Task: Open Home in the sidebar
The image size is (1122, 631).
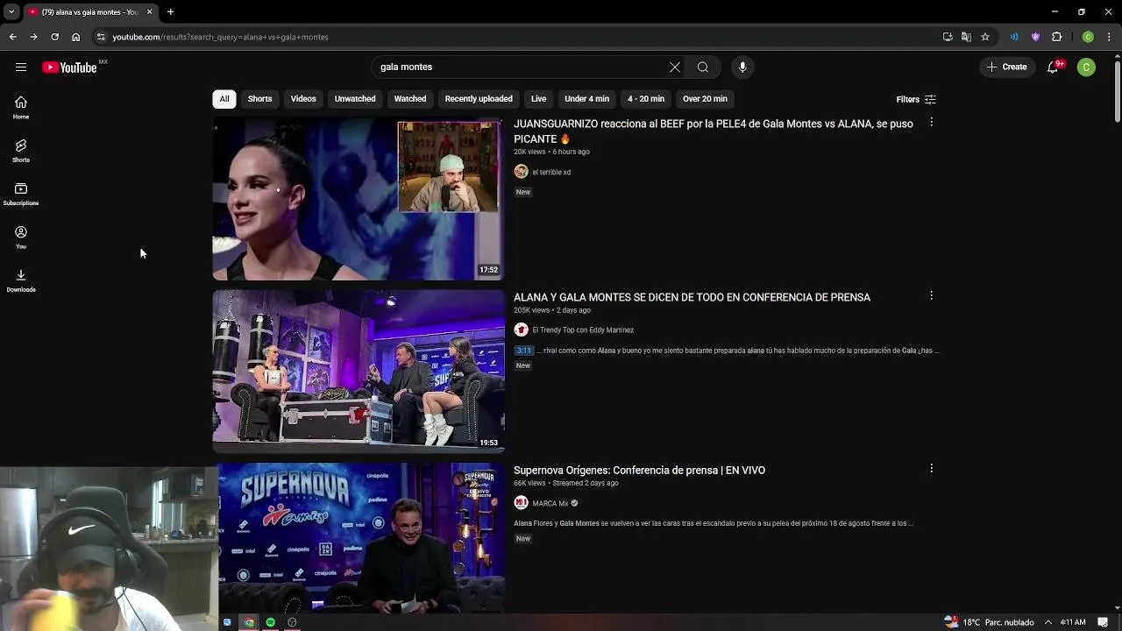Action: point(21,108)
